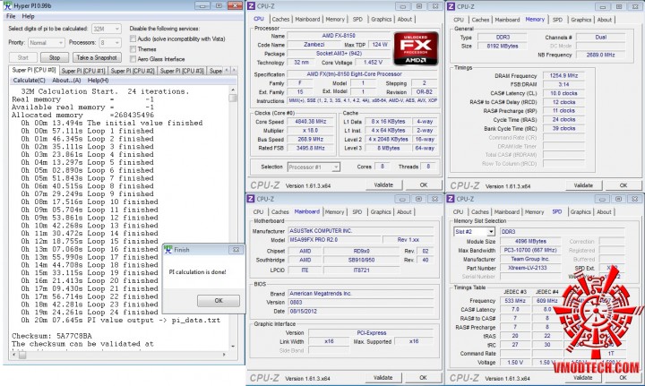Click the Core Speed value 4840.38 MHz
Image resolution: width=645 pixels, height=386 pixels.
[x=311, y=122]
